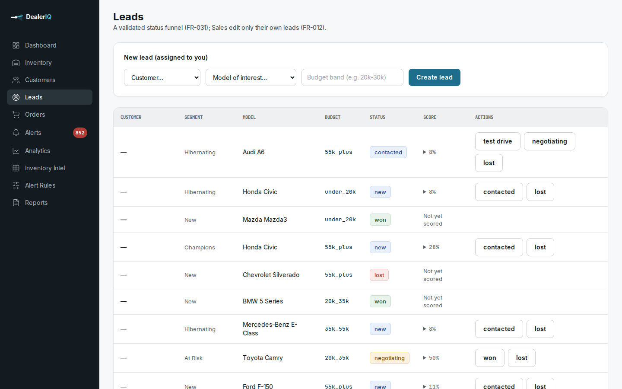
Task: Click the won status badge for BMW 5 Series
Action: 380,301
